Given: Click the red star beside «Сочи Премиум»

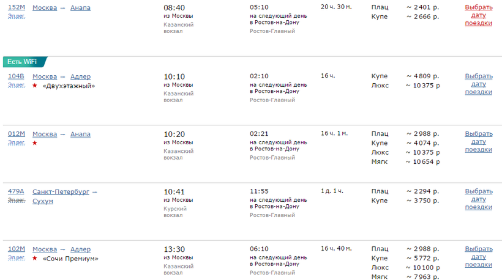Looking at the screenshot, I should pos(35,259).
